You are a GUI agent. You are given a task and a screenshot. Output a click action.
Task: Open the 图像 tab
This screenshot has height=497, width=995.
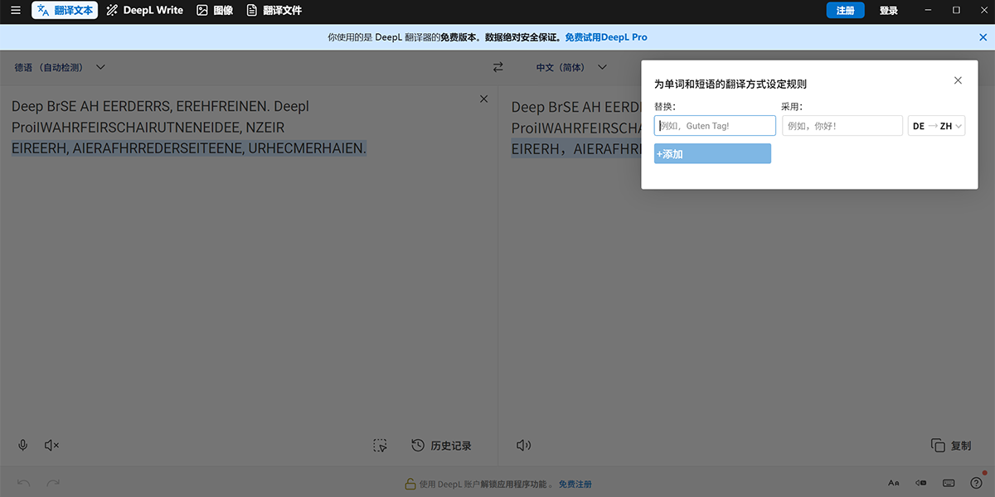click(215, 11)
